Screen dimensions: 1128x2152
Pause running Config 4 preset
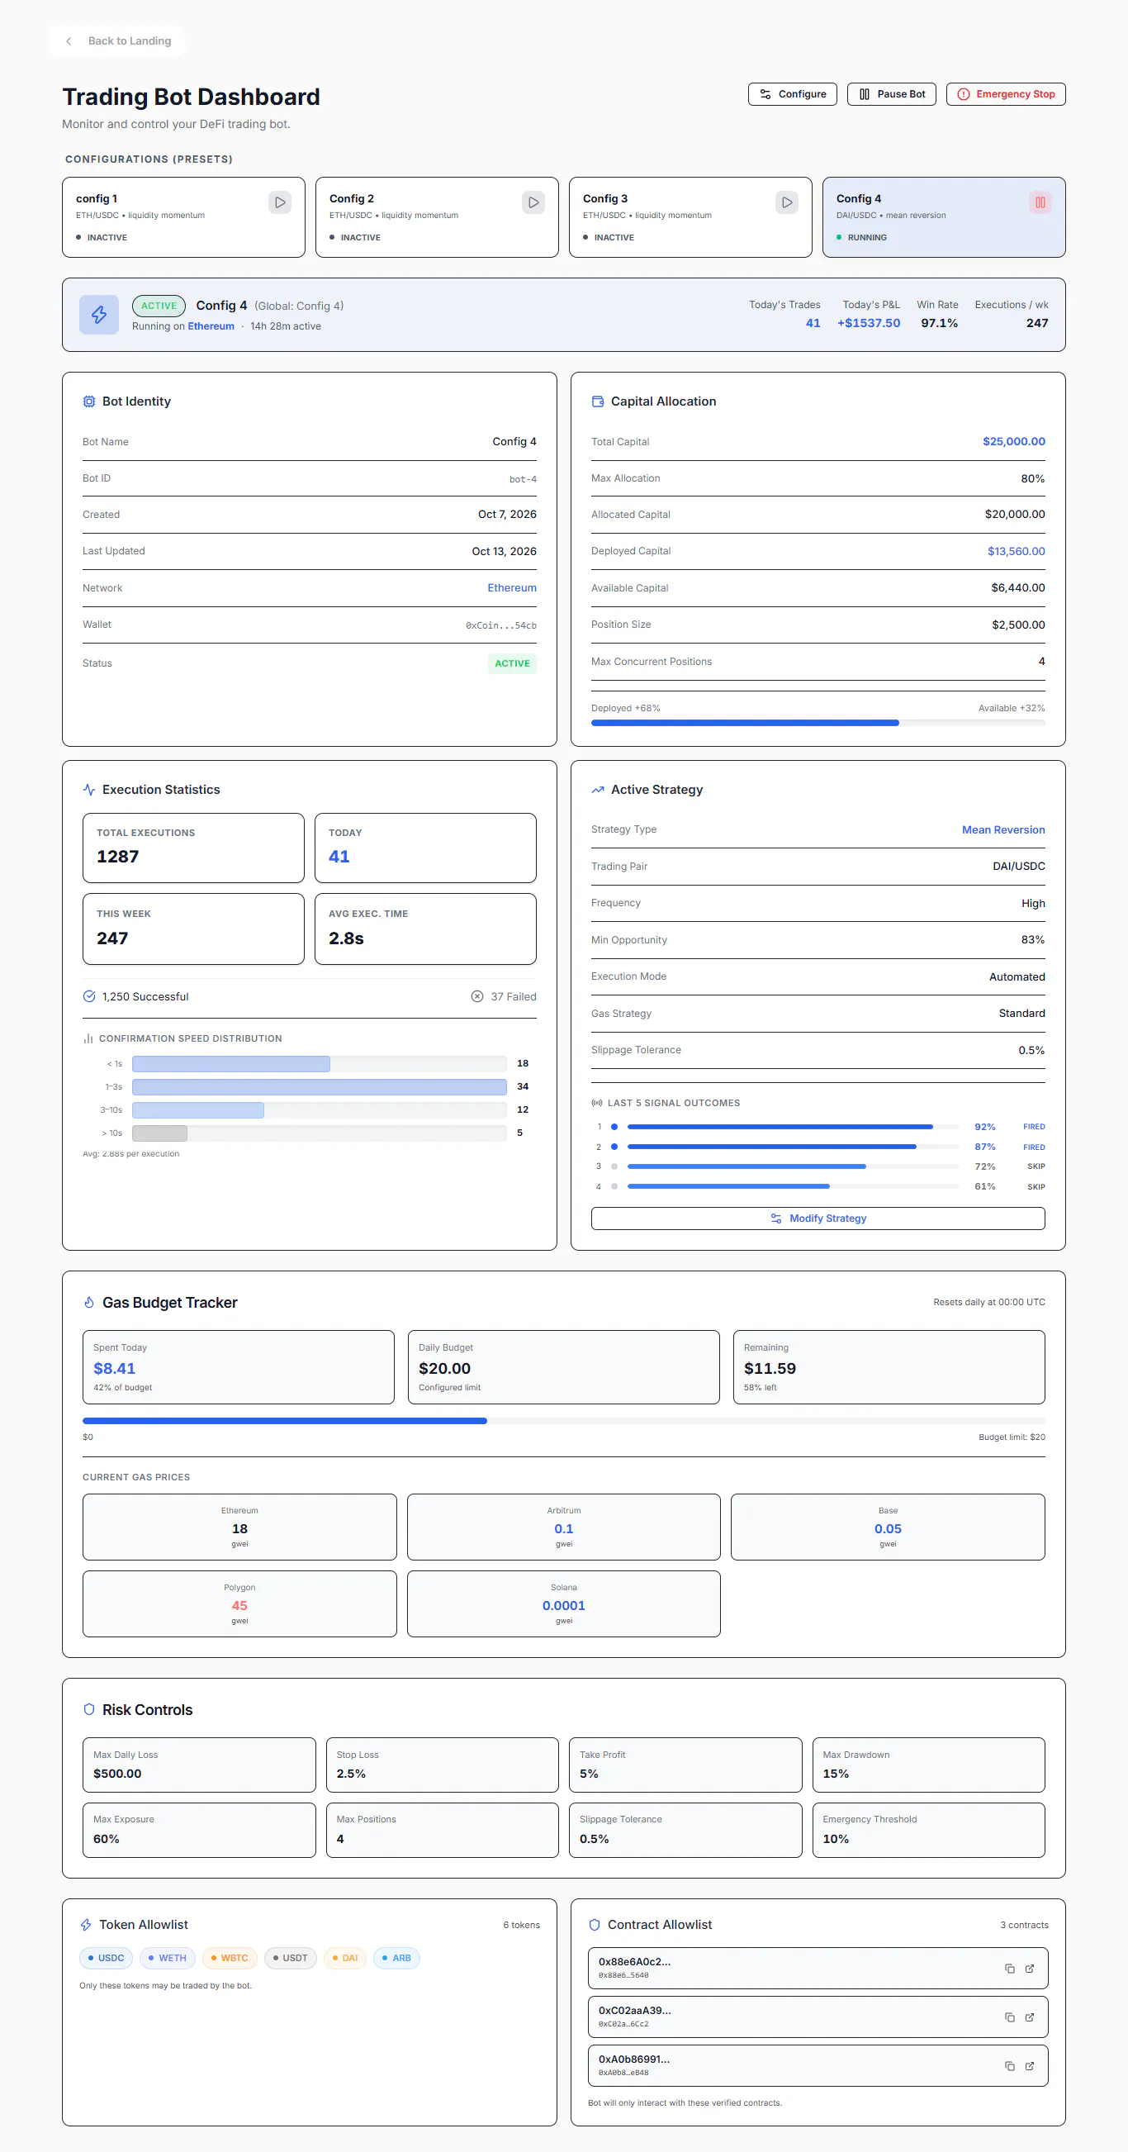click(x=1040, y=202)
